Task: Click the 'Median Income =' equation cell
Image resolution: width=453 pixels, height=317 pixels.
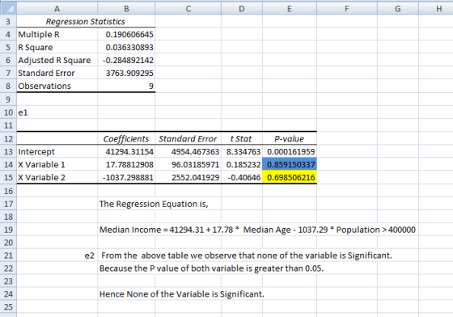Action: [x=257, y=230]
